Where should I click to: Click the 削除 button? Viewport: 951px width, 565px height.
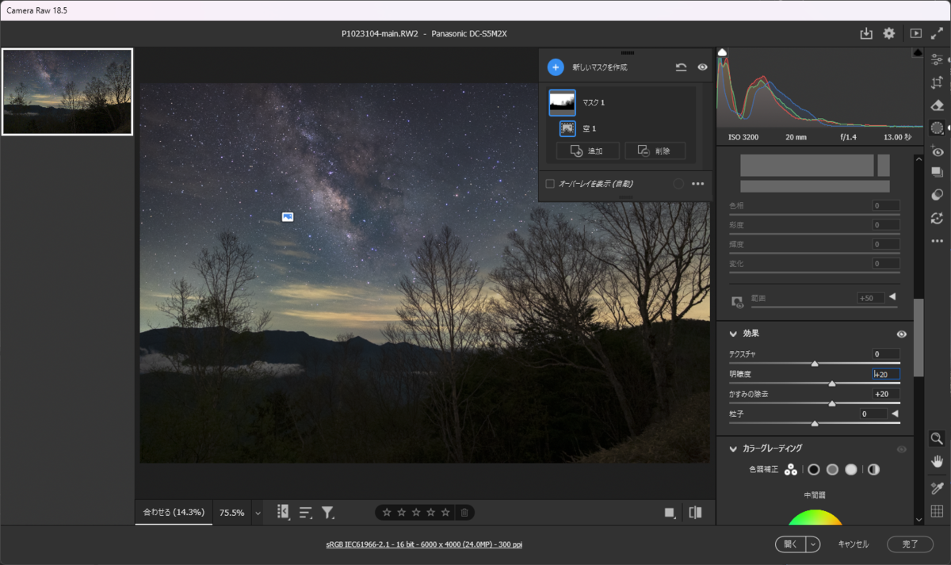click(x=655, y=151)
